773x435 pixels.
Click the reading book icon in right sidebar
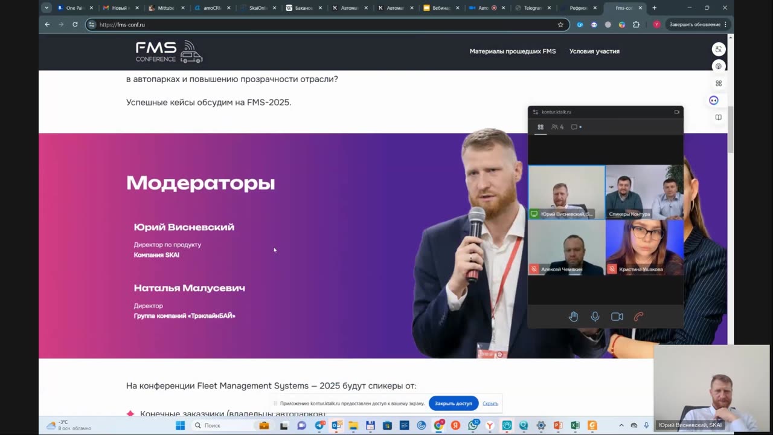718,117
